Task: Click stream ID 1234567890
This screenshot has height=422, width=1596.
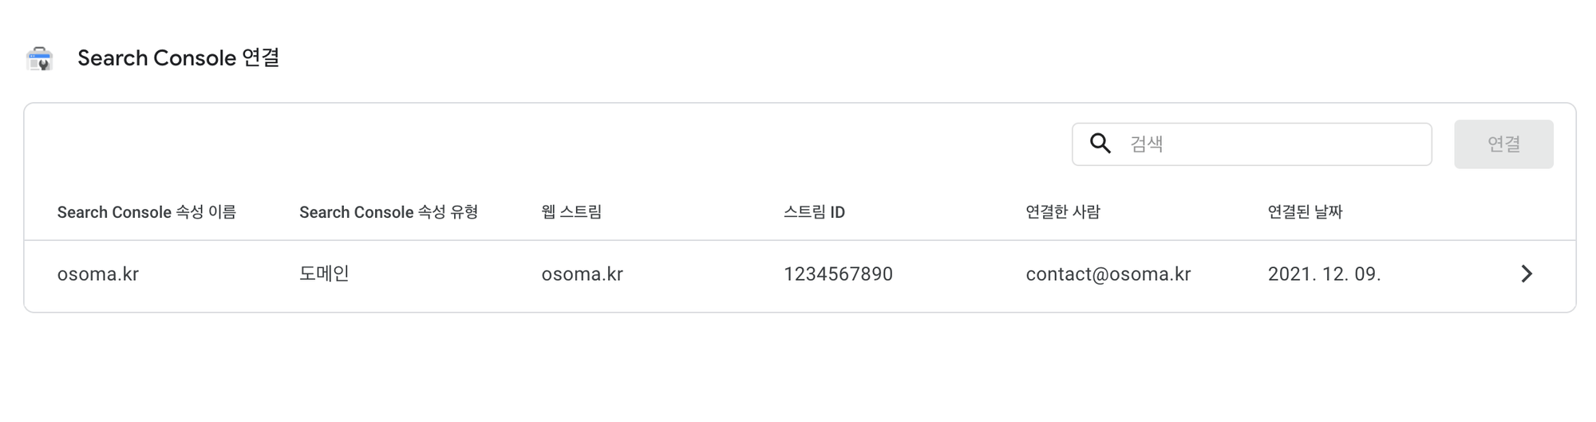Action: (838, 274)
